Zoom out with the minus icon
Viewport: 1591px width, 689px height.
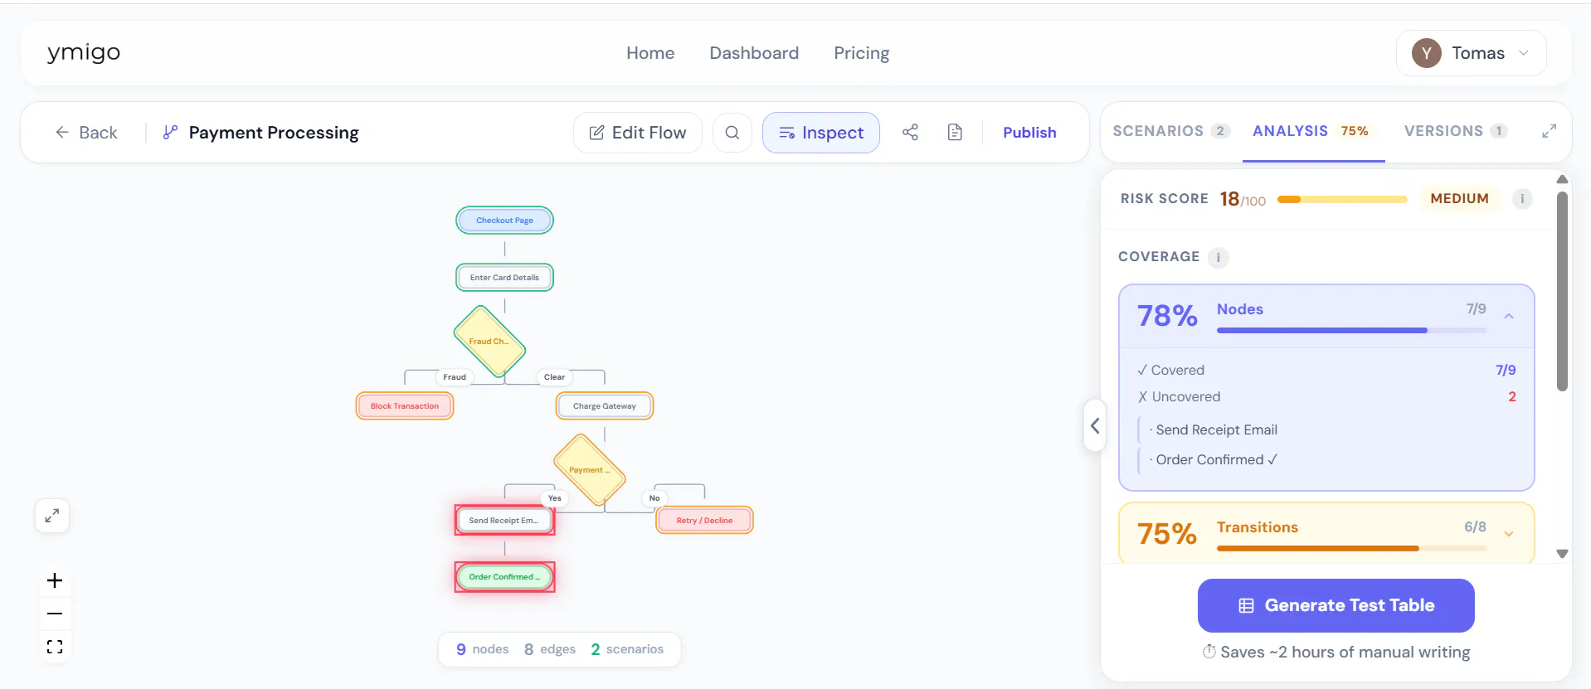click(x=55, y=614)
